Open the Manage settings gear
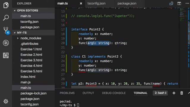Screen dimensions: 190x107 tap(6, 101)
